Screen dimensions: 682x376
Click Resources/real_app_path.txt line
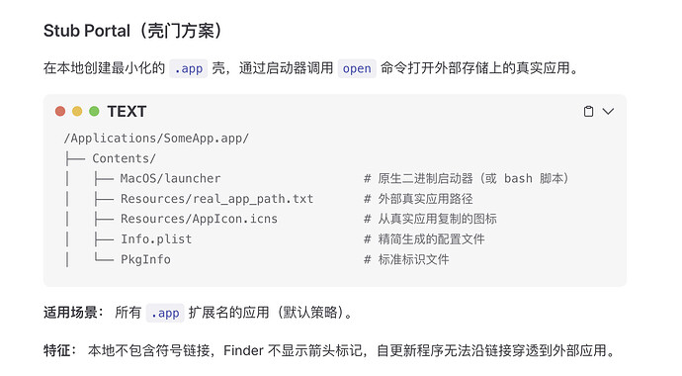point(216,199)
